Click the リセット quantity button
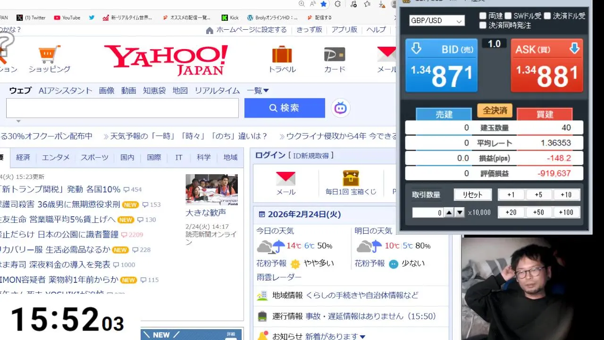Image resolution: width=604 pixels, height=340 pixels. click(x=472, y=195)
